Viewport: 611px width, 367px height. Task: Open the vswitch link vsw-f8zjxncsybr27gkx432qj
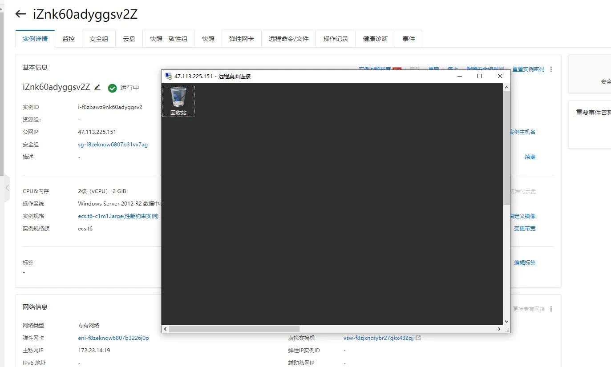(379, 338)
